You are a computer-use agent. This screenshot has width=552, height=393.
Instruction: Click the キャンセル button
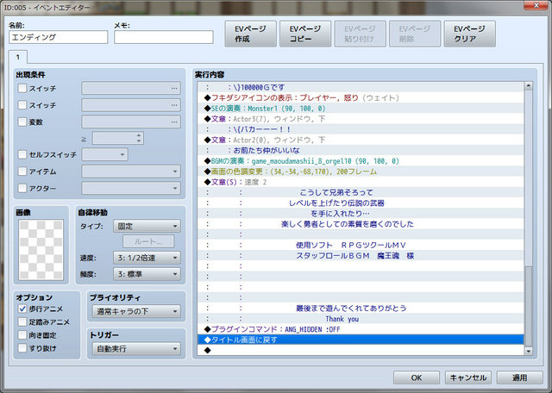click(x=467, y=377)
